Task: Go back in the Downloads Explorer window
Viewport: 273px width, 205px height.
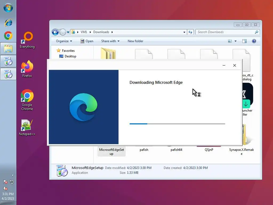Action: coord(55,32)
